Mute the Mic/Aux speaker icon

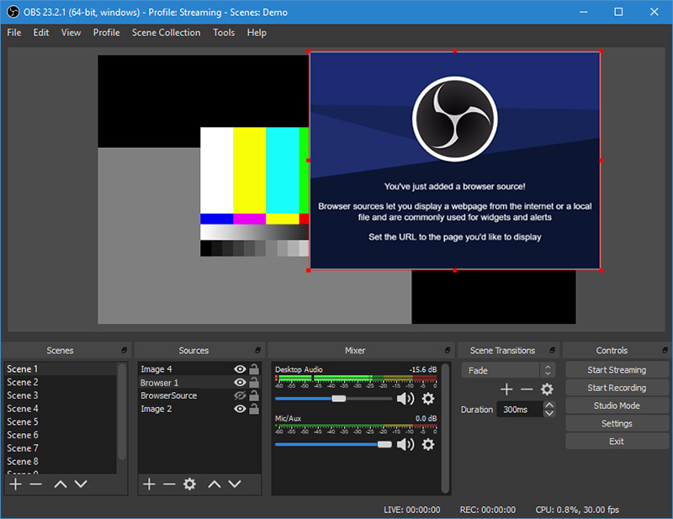pos(405,444)
